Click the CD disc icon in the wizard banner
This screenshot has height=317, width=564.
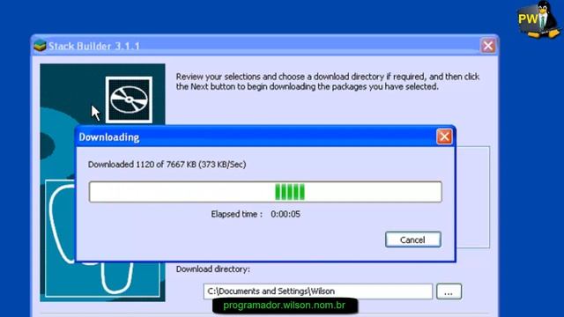tap(129, 100)
